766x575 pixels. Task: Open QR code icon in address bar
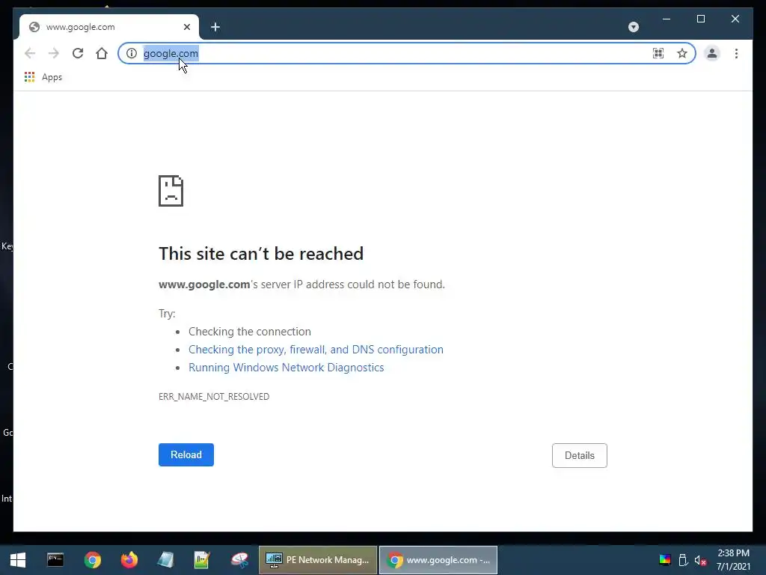[x=658, y=53]
